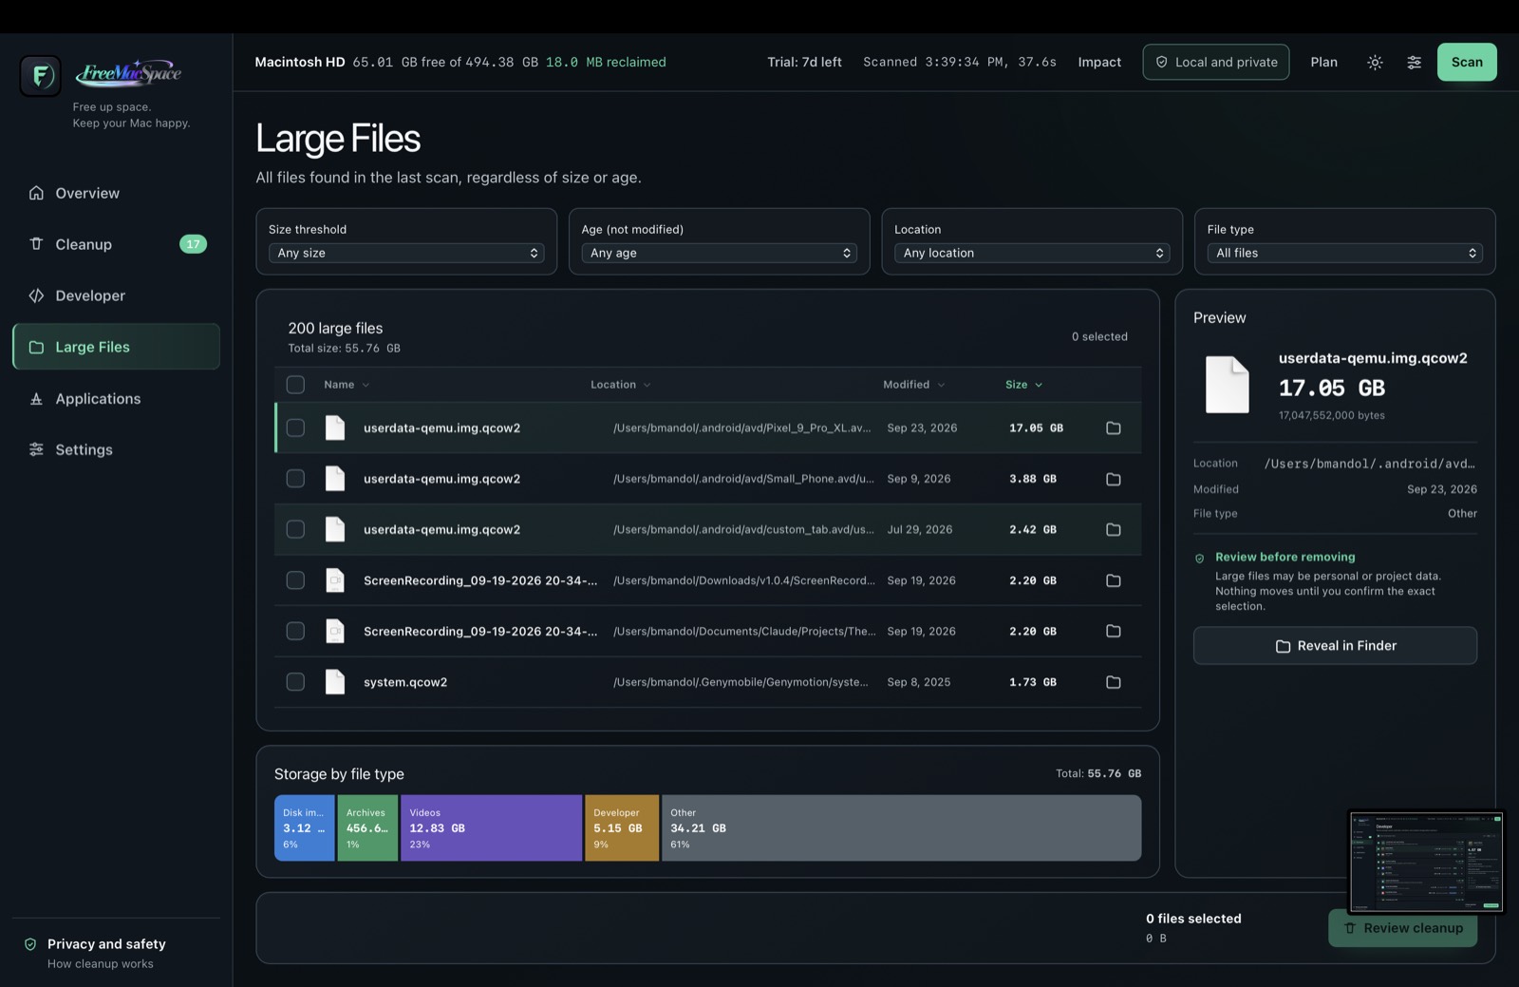Click file icon of system.qcow2 row
The height and width of the screenshot is (987, 1519).
click(335, 682)
